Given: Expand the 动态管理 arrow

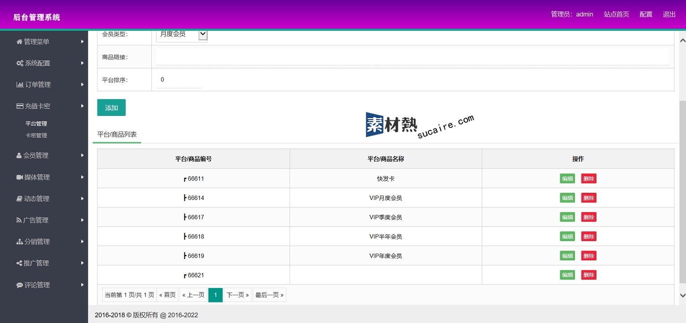Looking at the screenshot, I should coord(82,199).
